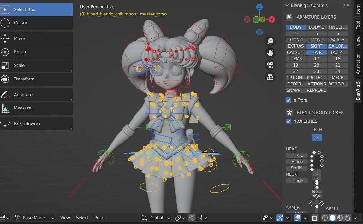This screenshot has height=224, width=363.
Task: Click the red X axis gizmo
Action: (x=271, y=20)
